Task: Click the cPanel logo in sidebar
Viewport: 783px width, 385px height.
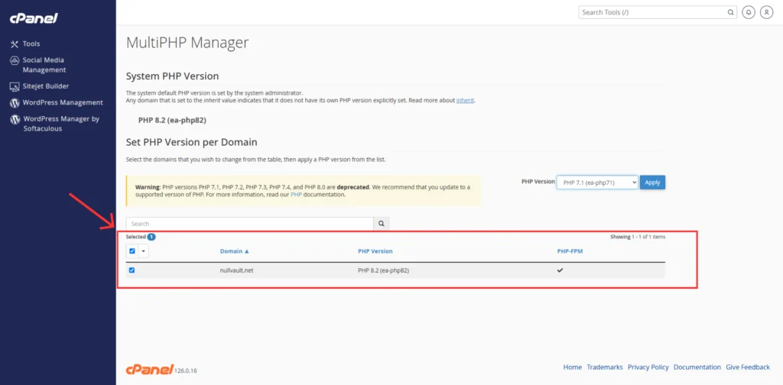Action: 34,18
